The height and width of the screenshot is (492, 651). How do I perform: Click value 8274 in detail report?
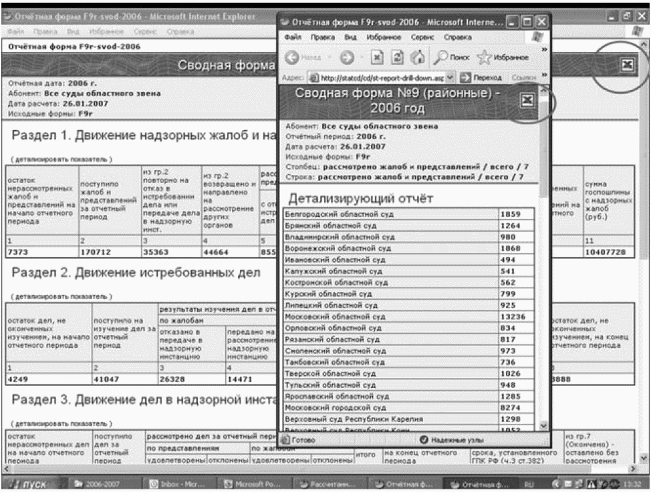pos(510,408)
